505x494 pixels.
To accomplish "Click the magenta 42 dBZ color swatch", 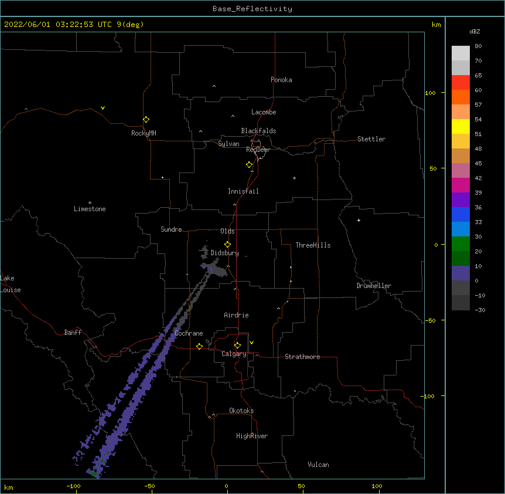I will 460,185.
